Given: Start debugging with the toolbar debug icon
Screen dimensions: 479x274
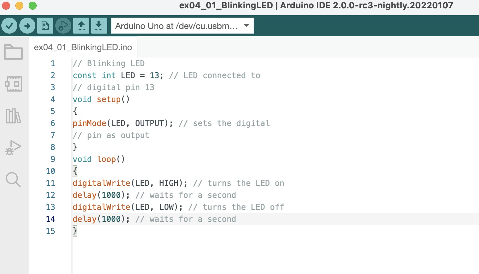Looking at the screenshot, I should coord(63,26).
